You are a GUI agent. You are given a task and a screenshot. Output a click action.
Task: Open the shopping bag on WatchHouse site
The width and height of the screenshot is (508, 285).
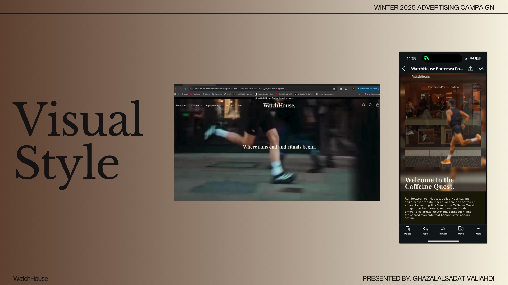coord(378,105)
